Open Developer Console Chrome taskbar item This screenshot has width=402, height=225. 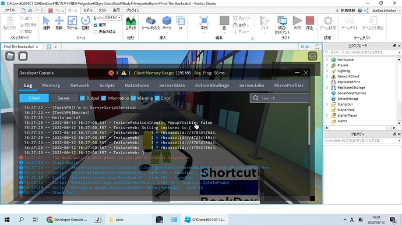pyautogui.click(x=67, y=220)
